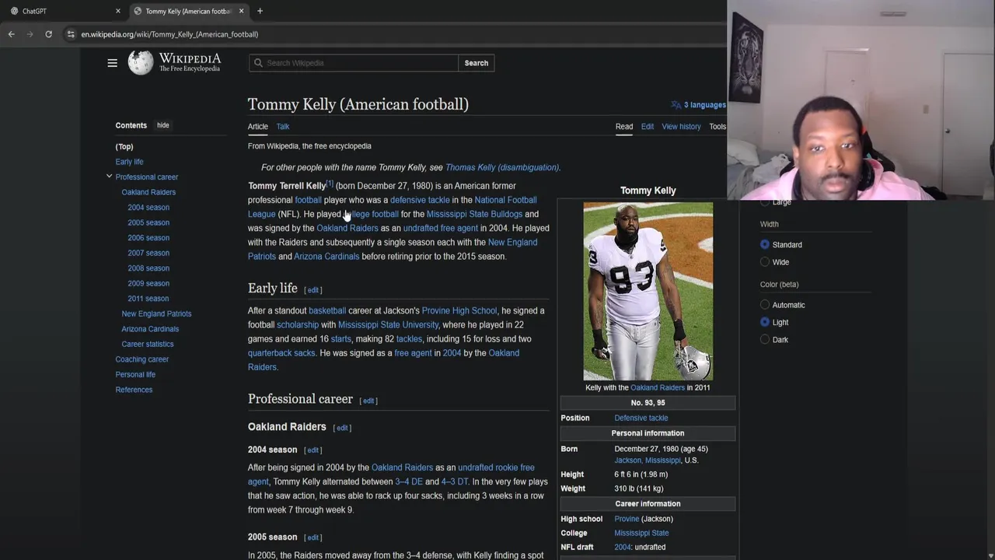The width and height of the screenshot is (995, 560).
Task: Open the View history tab
Action: (x=681, y=126)
